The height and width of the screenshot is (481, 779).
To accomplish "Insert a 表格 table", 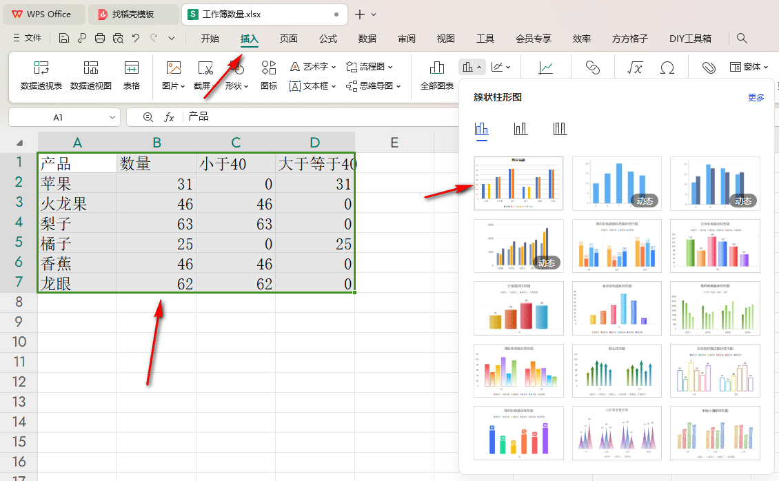I will pos(132,75).
